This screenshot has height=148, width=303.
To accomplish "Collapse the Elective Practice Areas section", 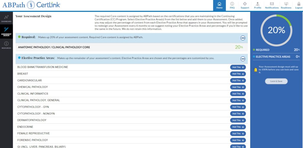I will tap(243, 59).
